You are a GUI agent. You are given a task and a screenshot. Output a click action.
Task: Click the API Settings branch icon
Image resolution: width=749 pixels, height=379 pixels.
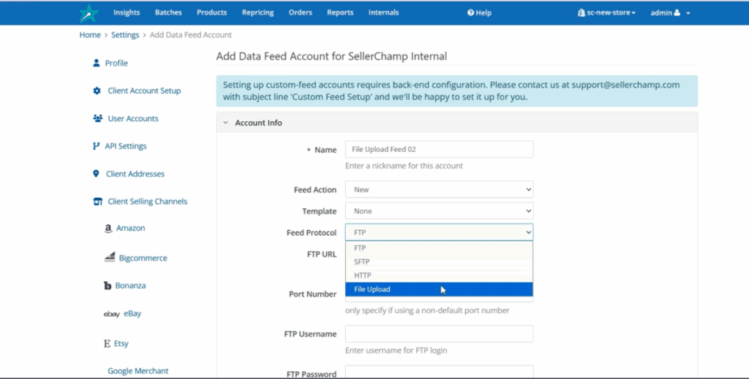[x=96, y=146]
